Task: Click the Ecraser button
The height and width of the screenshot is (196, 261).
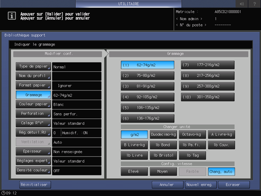Action: click(234, 185)
